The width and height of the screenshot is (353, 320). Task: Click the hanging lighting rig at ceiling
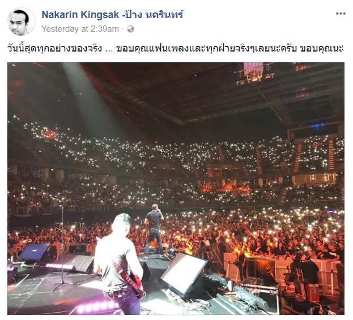254,73
